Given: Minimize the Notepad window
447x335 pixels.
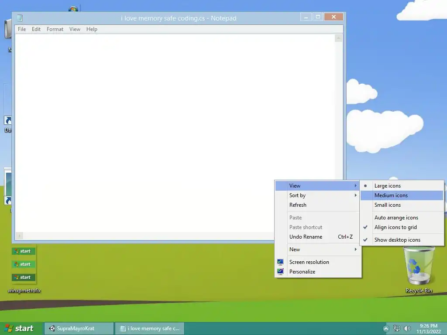Looking at the screenshot, I should tap(306, 17).
